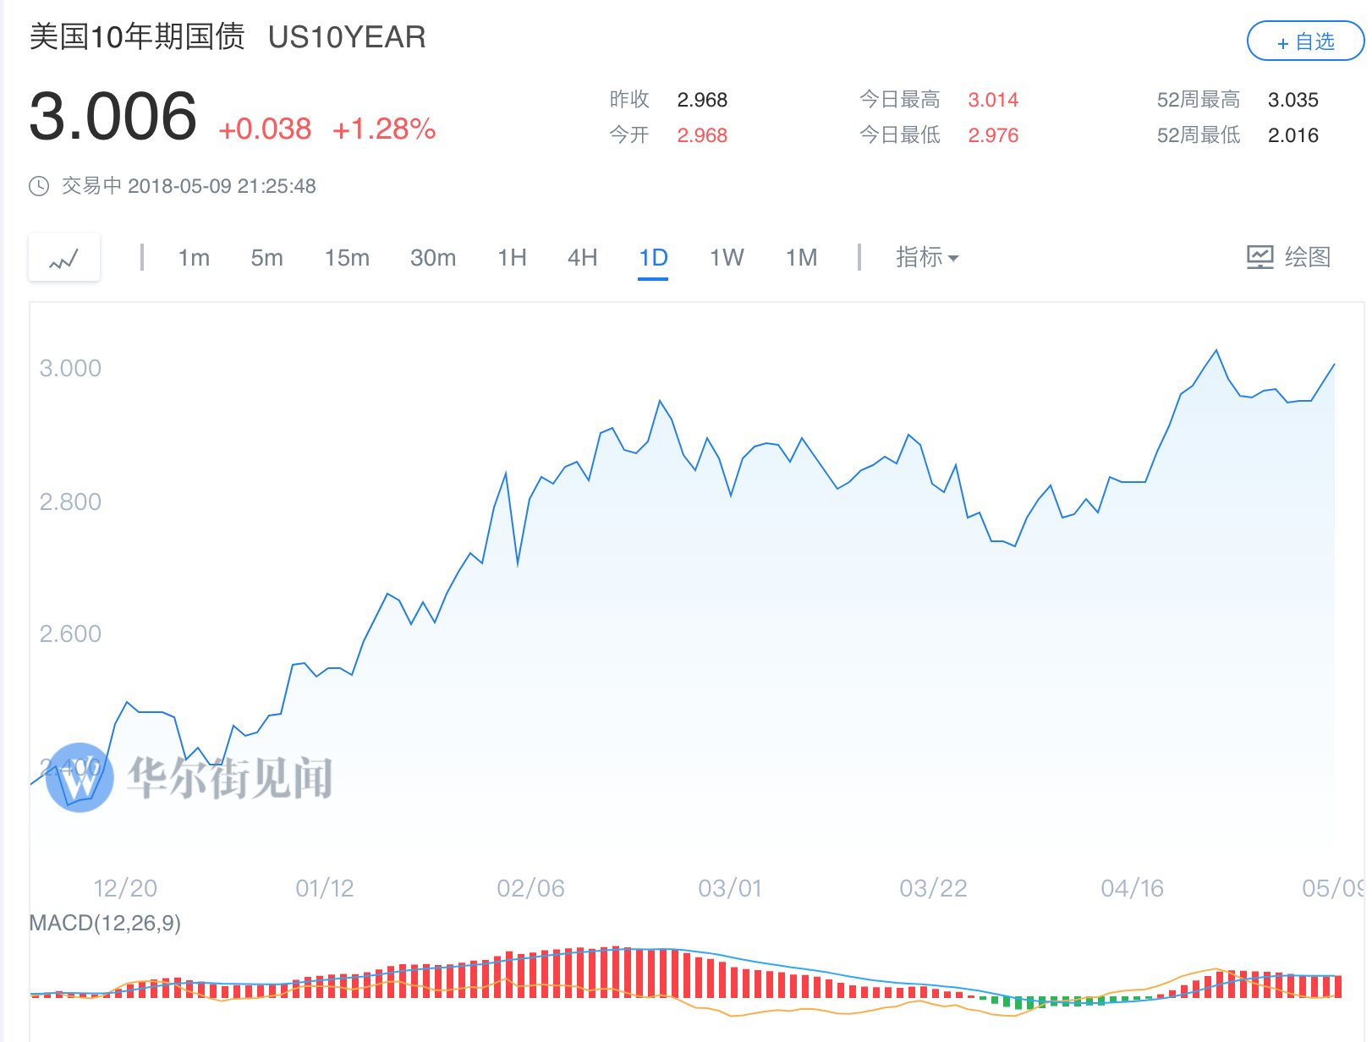Click the US10YEAR ticker symbol
Viewport: 1372px width, 1042px height.
point(347,37)
